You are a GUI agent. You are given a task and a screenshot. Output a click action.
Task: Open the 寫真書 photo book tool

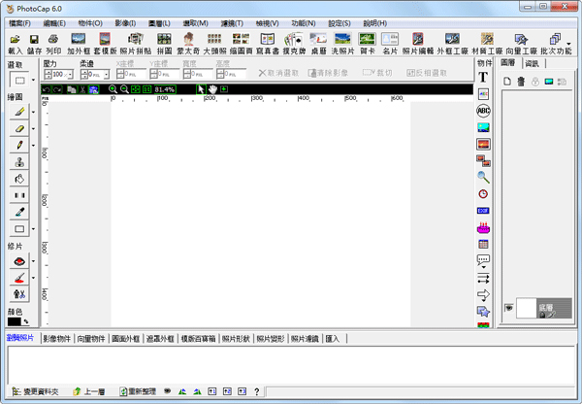pos(268,44)
